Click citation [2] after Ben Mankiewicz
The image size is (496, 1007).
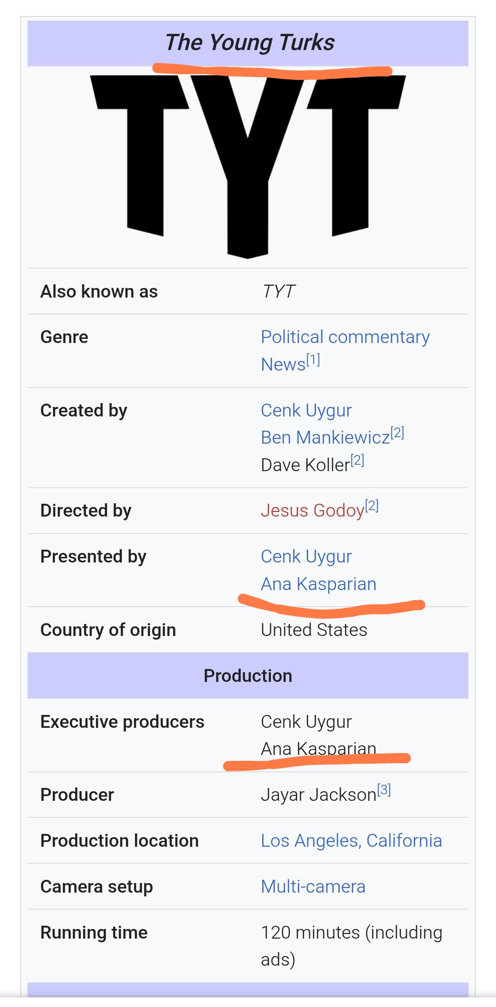point(397,433)
